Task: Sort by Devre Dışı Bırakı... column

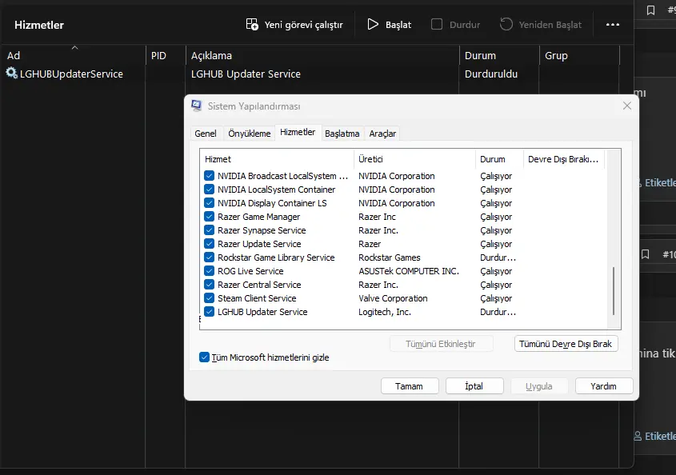Action: [x=564, y=159]
